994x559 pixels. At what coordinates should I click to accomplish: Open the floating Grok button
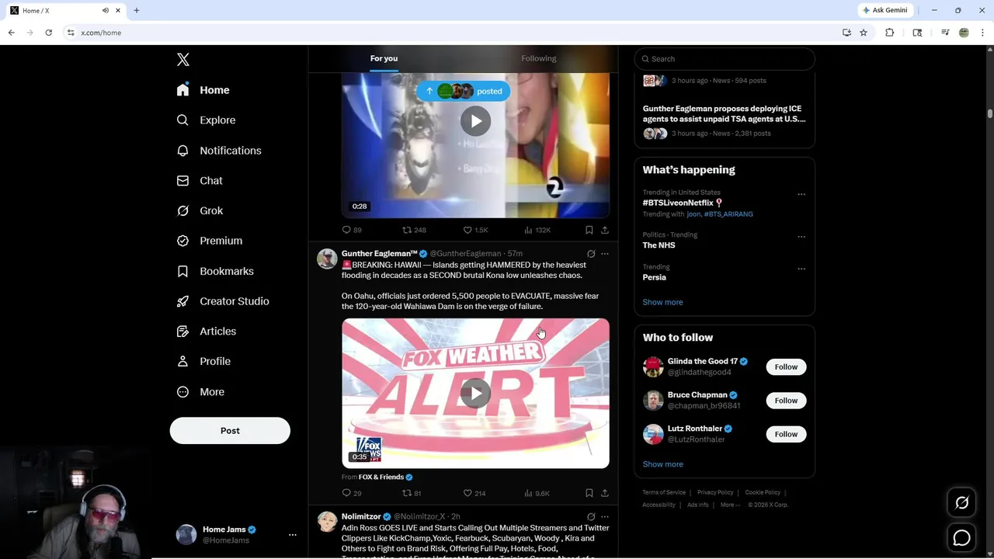click(961, 503)
